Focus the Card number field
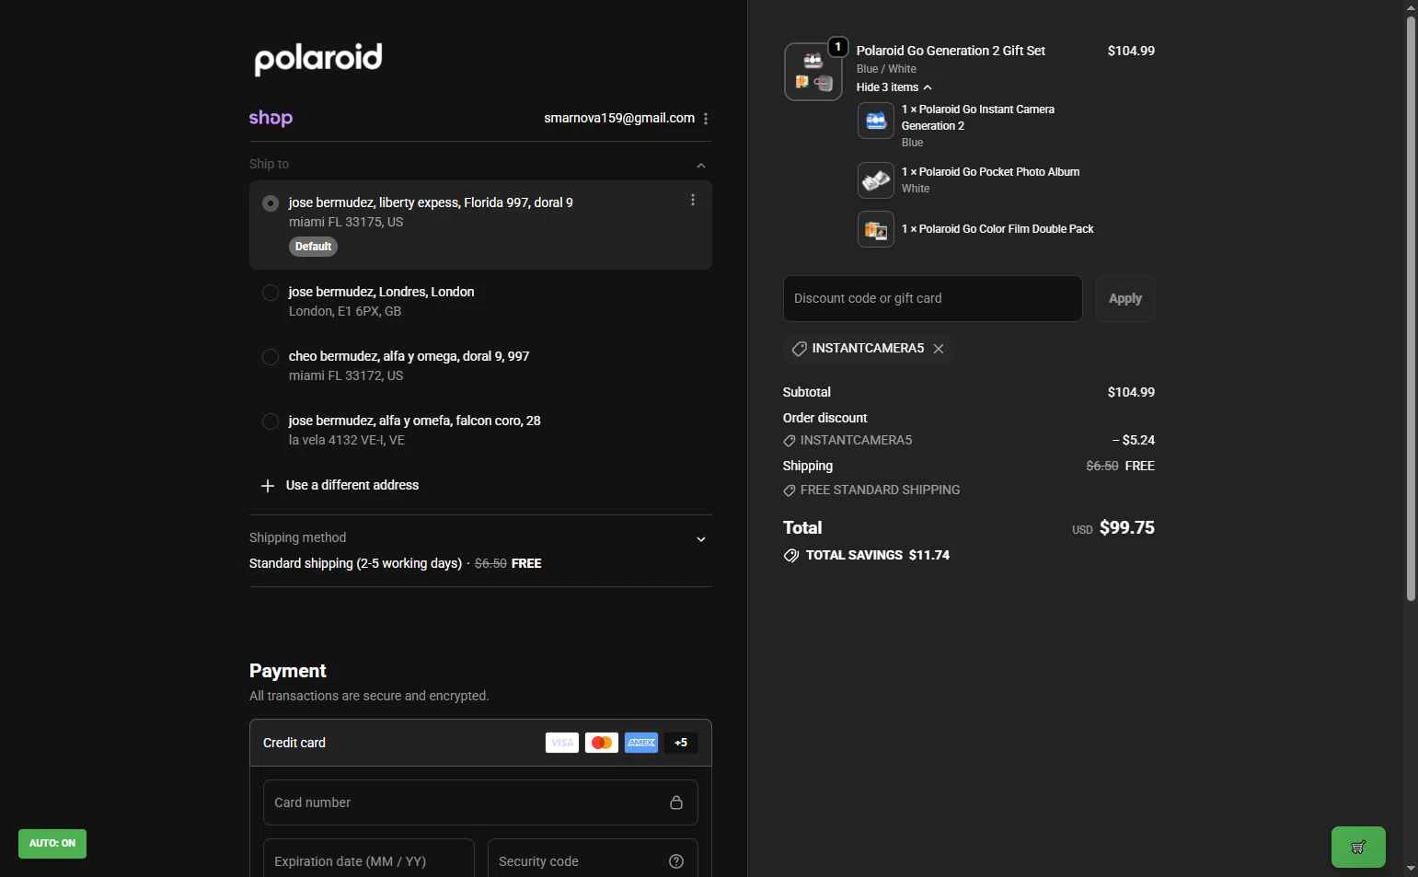Screen dimensions: 1418x877 480,802
